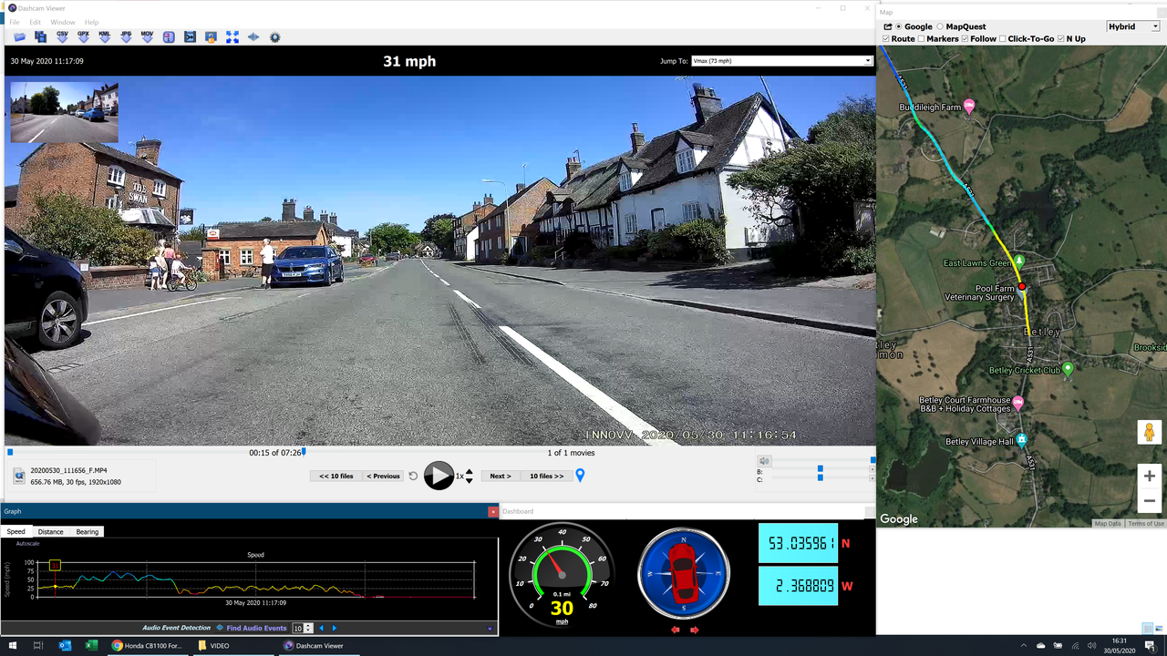Select the Google map provider radio
Screen dimensions: 1167x656
pyautogui.click(x=899, y=26)
